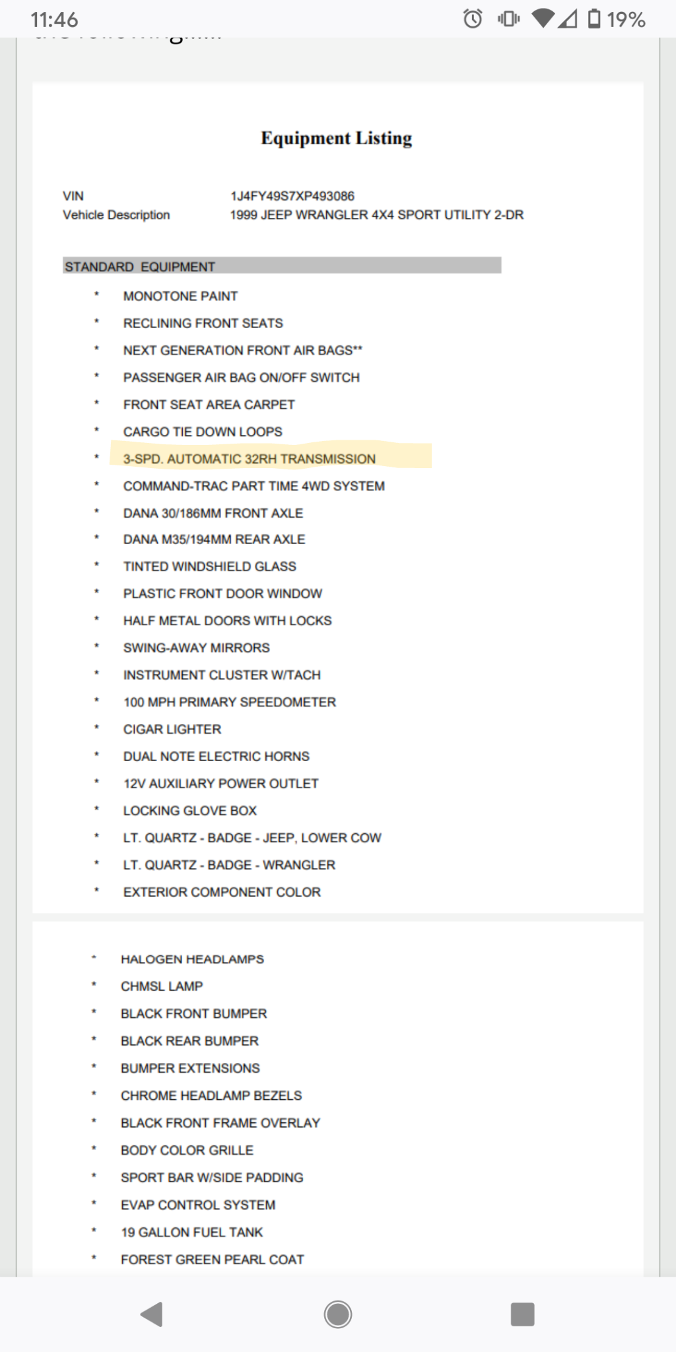Tap the 1999 JEEP WRANGLER vehicle description

(x=376, y=215)
